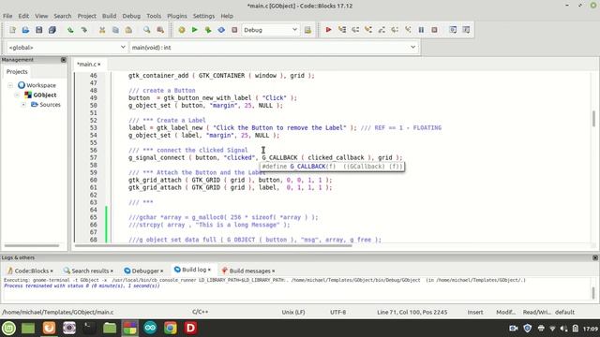This screenshot has width=600, height=337.
Task: Open the debugger various info icon
Action: click(x=466, y=30)
